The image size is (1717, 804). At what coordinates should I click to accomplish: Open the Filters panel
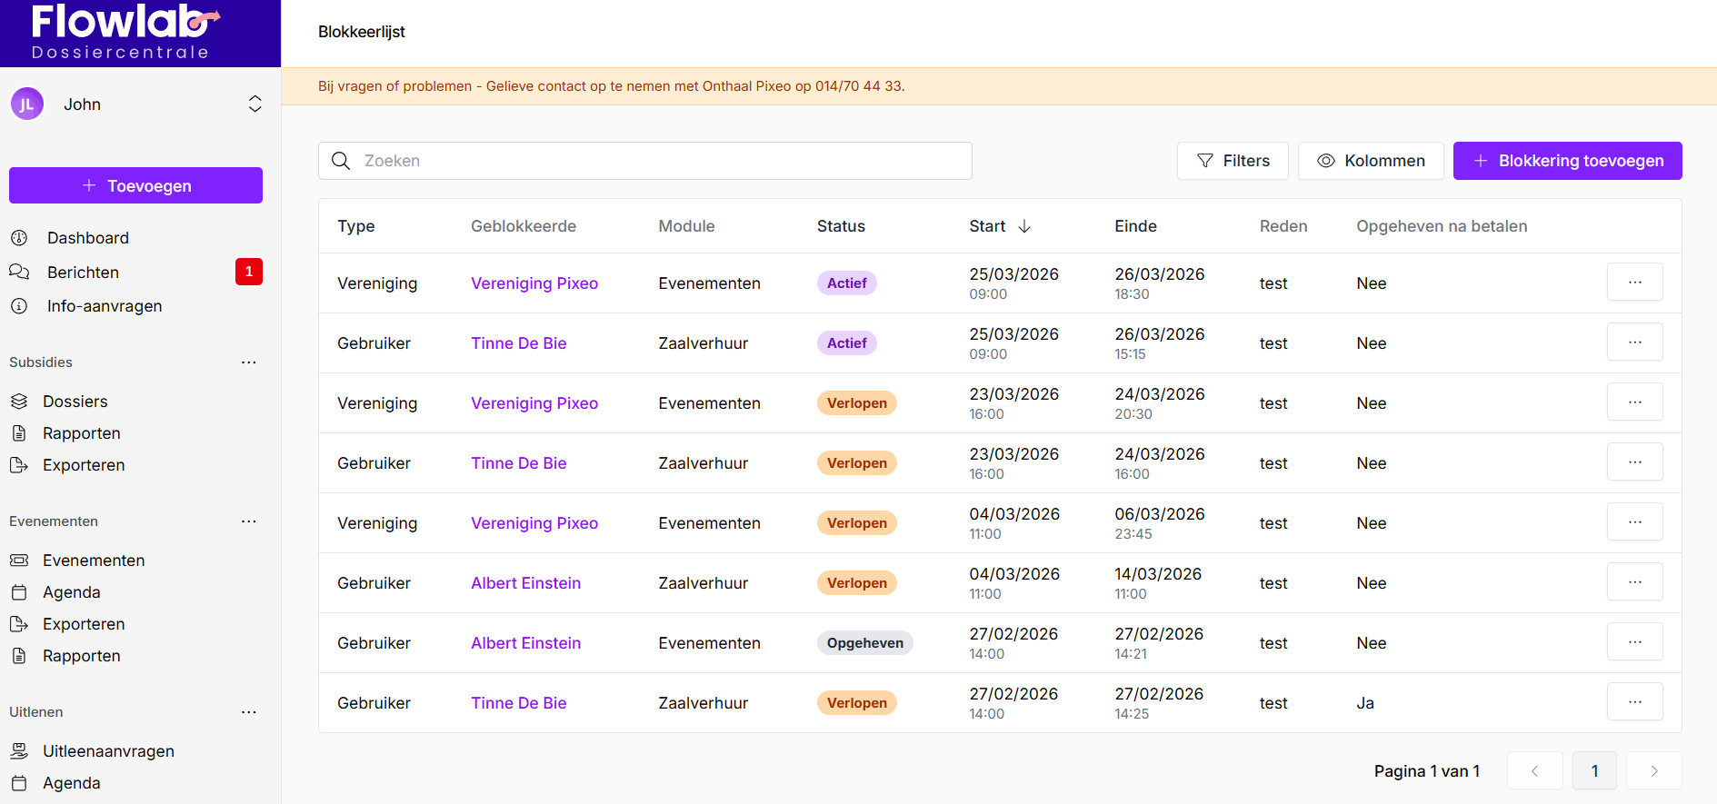click(1232, 161)
